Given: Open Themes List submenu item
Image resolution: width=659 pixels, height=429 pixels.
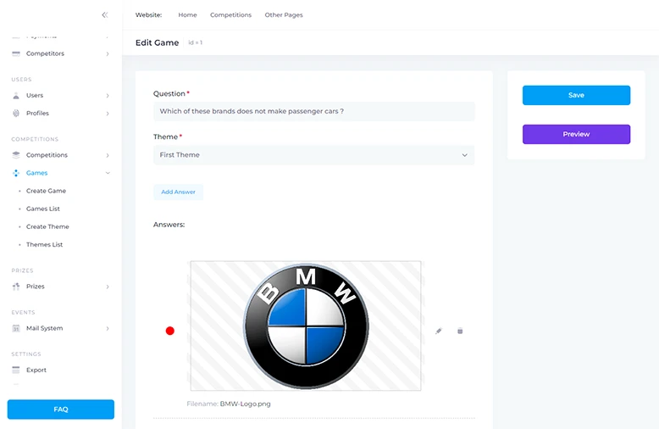Looking at the screenshot, I should click(x=45, y=244).
